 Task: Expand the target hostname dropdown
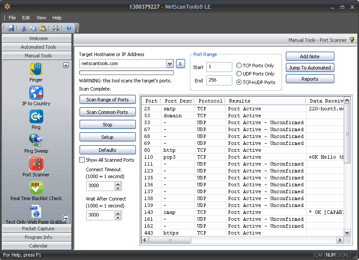point(170,64)
